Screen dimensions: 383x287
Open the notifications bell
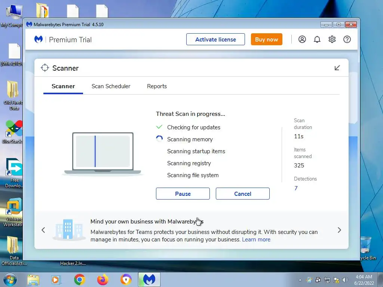(317, 39)
